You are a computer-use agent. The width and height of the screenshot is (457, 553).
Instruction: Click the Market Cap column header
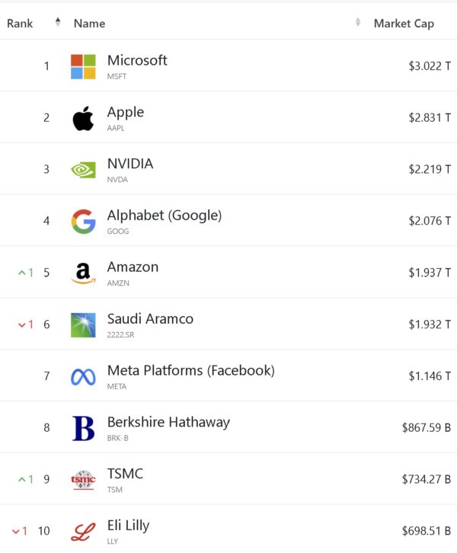click(x=404, y=24)
